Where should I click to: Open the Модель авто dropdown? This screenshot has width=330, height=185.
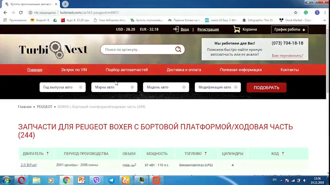[165, 87]
